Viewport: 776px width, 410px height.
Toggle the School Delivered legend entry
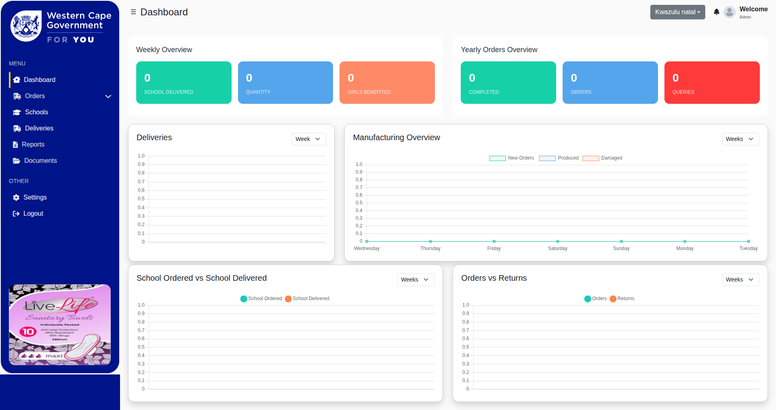307,299
